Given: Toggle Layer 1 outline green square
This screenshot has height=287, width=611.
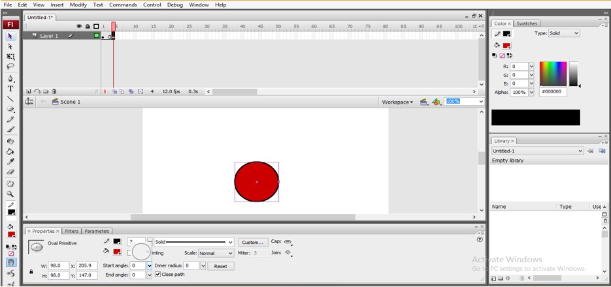Looking at the screenshot, I should point(96,36).
